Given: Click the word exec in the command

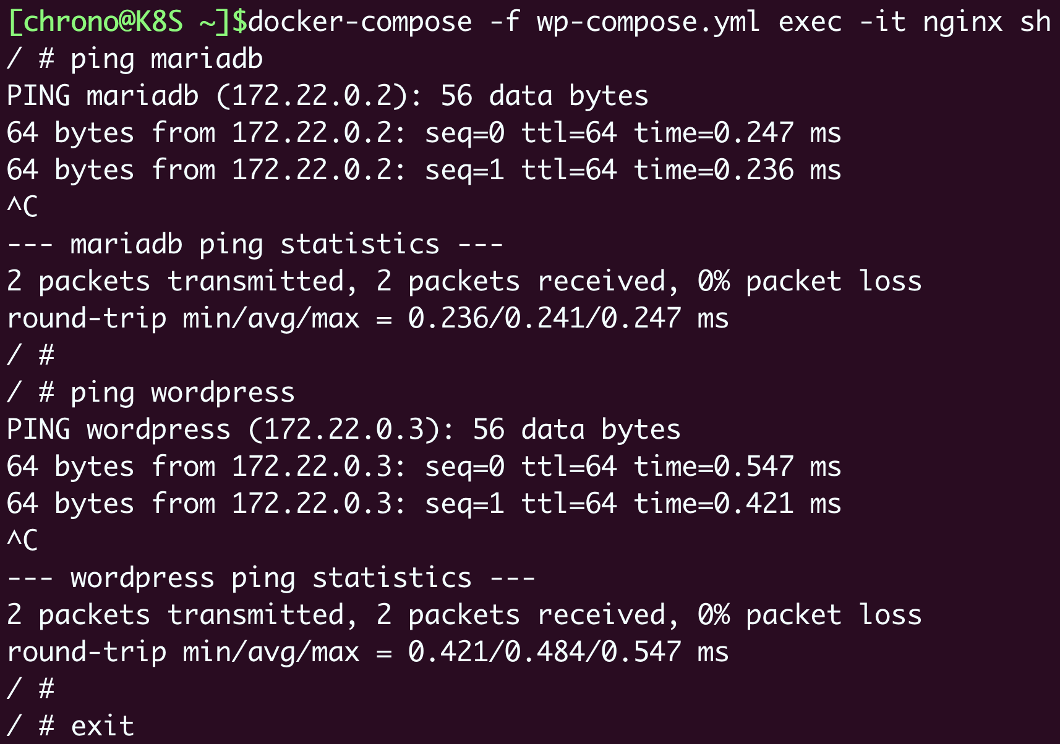Looking at the screenshot, I should point(810,22).
